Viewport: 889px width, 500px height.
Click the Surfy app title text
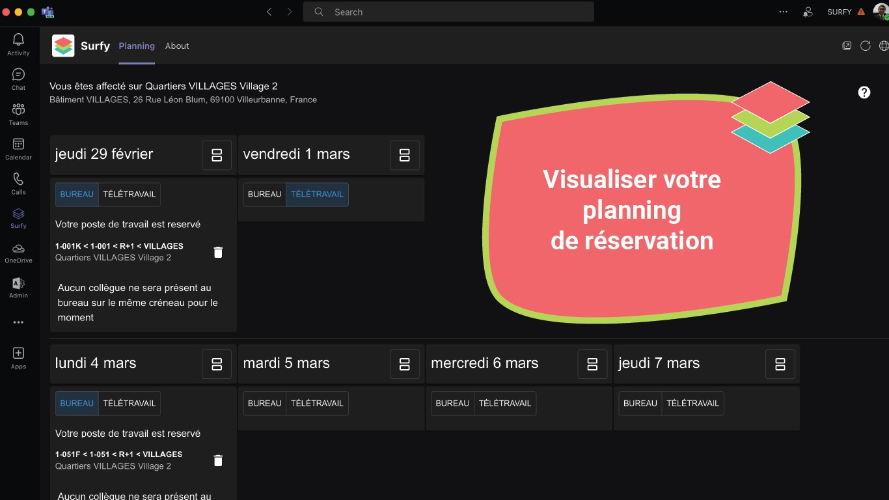click(x=95, y=46)
